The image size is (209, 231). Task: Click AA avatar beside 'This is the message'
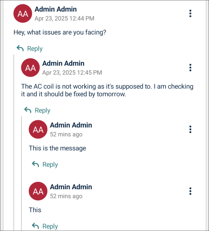[x=38, y=129]
